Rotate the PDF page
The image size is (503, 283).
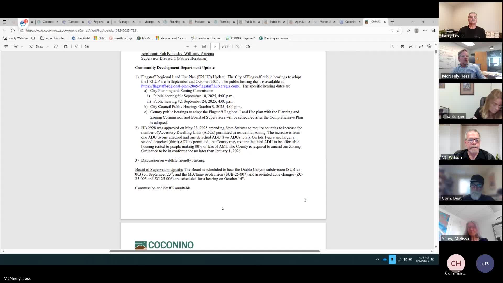coord(238,46)
